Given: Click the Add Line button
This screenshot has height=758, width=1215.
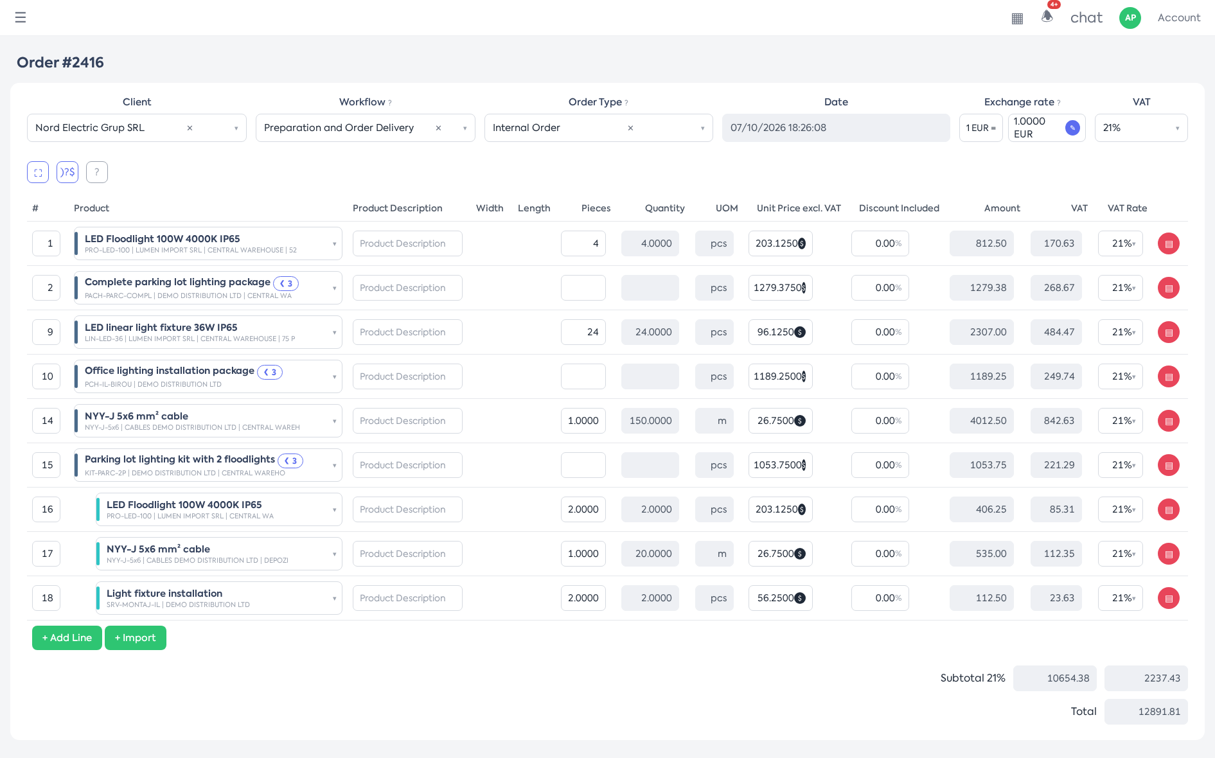Looking at the screenshot, I should point(67,638).
